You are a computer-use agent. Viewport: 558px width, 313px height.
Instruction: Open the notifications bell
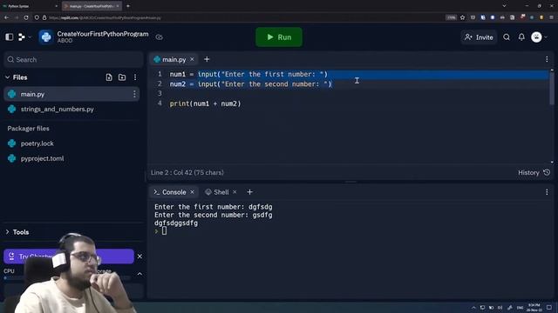[x=521, y=37]
